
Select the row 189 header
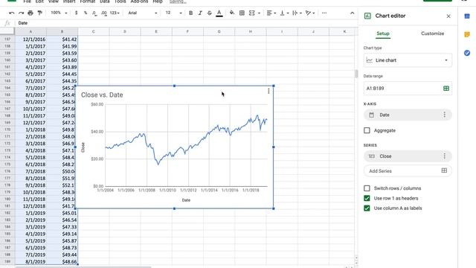tap(7, 261)
